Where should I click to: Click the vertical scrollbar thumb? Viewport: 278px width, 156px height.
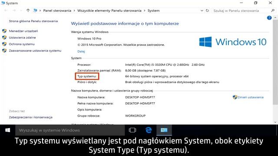point(275,62)
